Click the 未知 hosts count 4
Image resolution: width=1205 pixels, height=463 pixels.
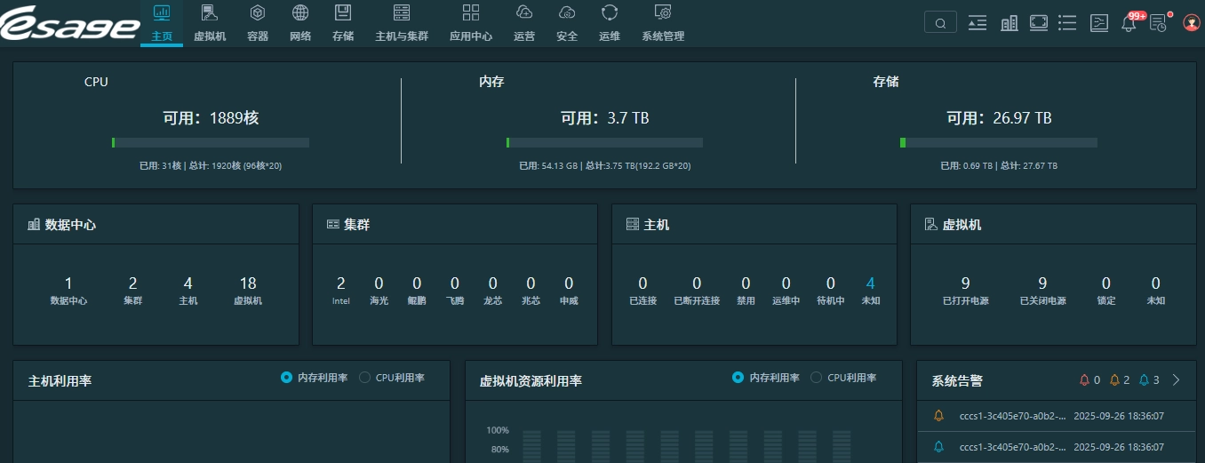coord(871,283)
